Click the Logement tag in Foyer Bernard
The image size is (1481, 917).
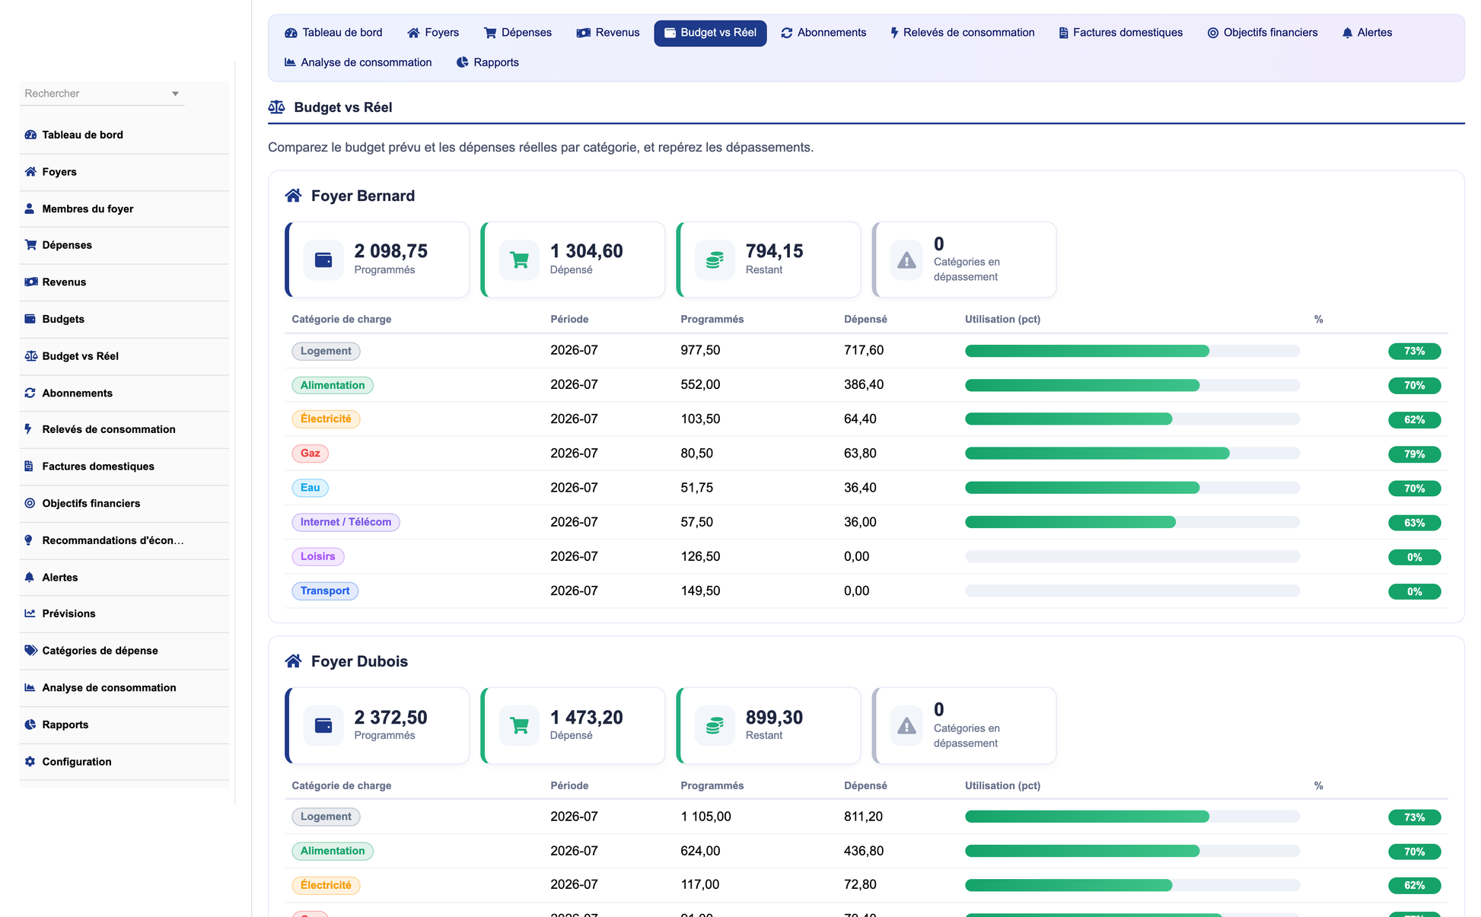[326, 351]
